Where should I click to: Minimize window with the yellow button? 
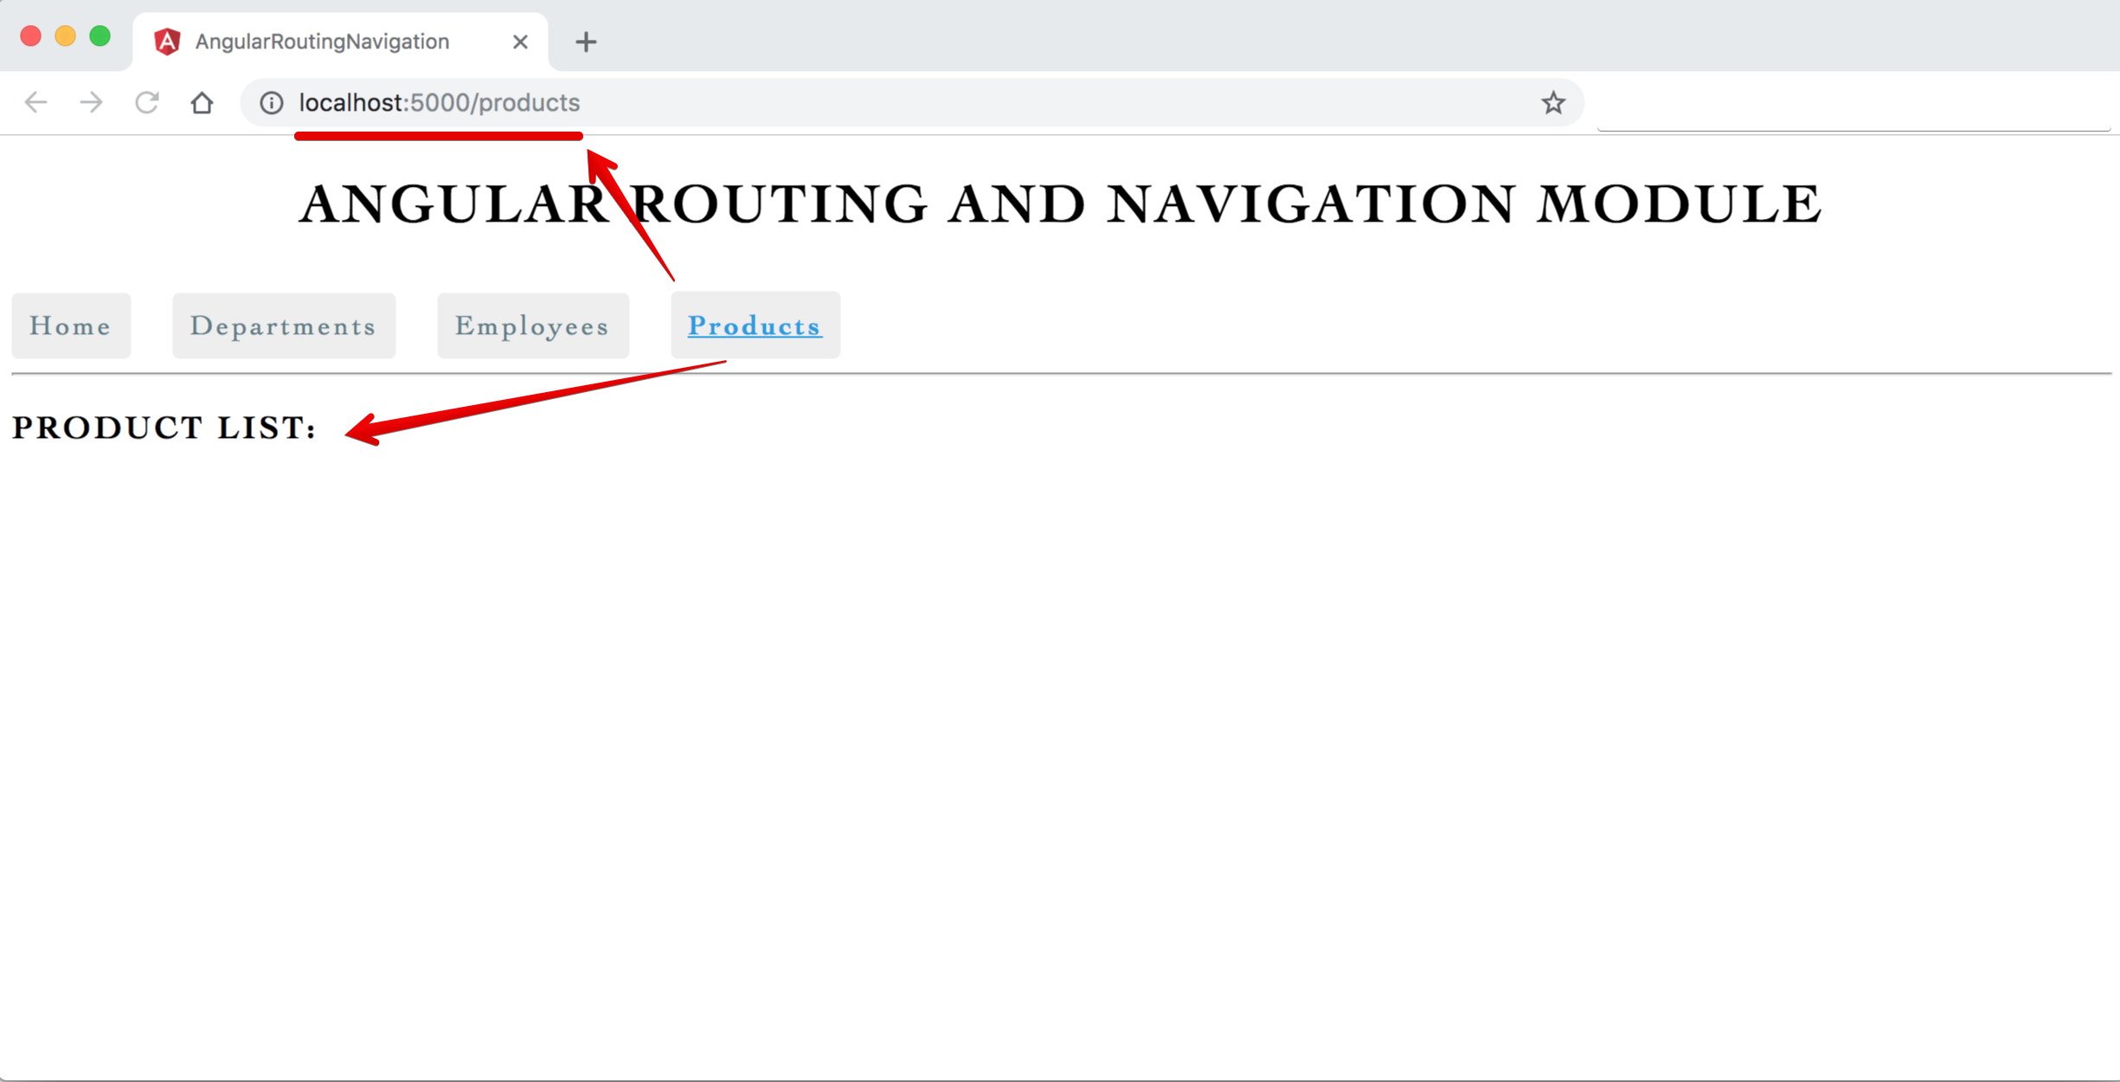coord(66,36)
